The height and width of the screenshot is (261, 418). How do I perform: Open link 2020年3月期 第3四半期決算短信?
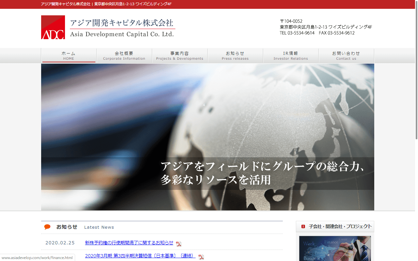coord(140,256)
